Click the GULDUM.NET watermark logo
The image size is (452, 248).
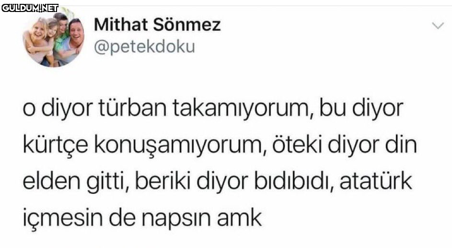pyautogui.click(x=30, y=8)
